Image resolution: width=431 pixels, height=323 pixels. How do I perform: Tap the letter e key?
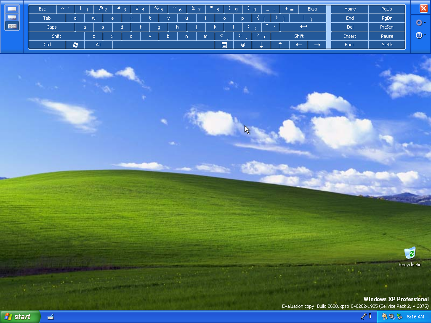(112, 18)
